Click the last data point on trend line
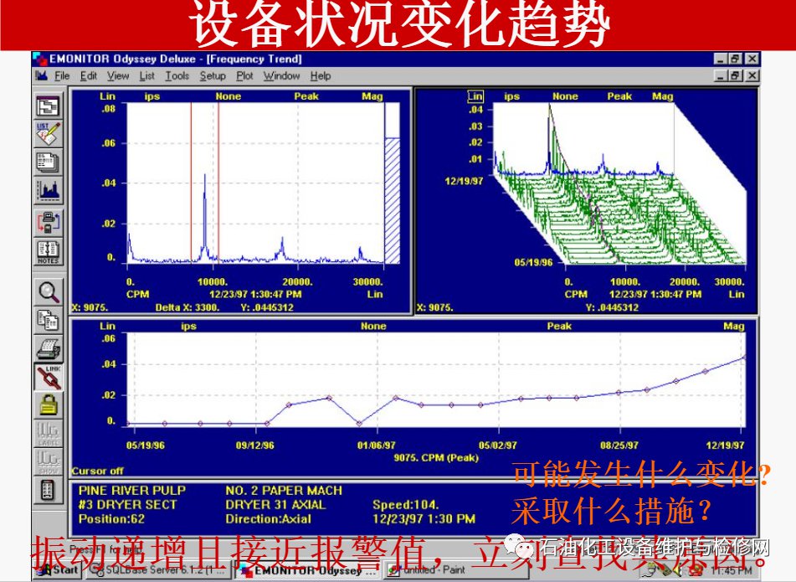Image resolution: width=796 pixels, height=582 pixels. [x=744, y=358]
